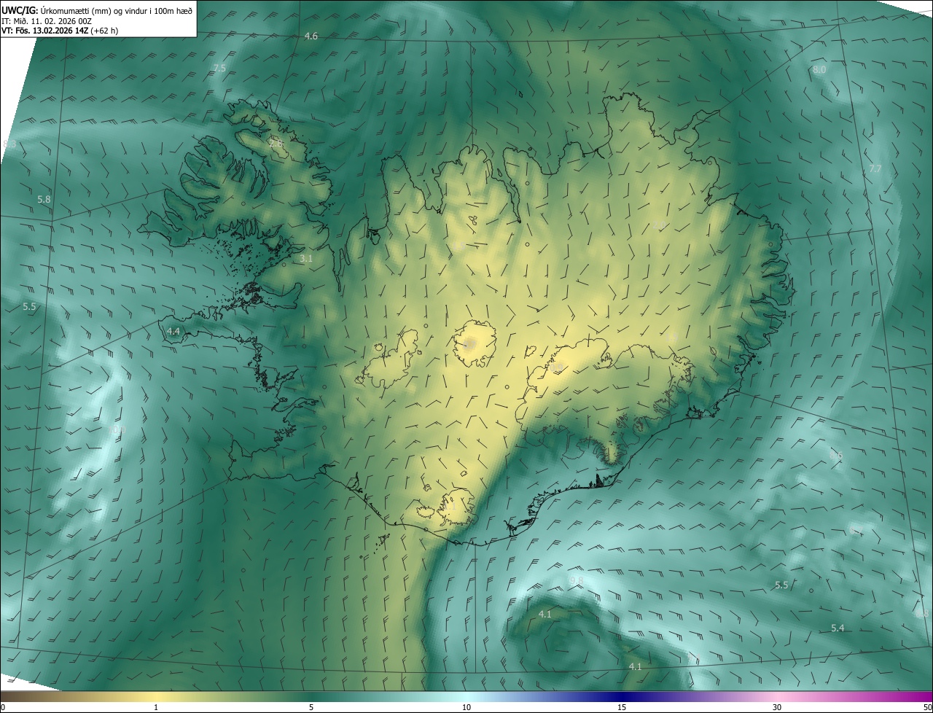
Task: Click the map value label '7.5'
Action: coord(219,68)
